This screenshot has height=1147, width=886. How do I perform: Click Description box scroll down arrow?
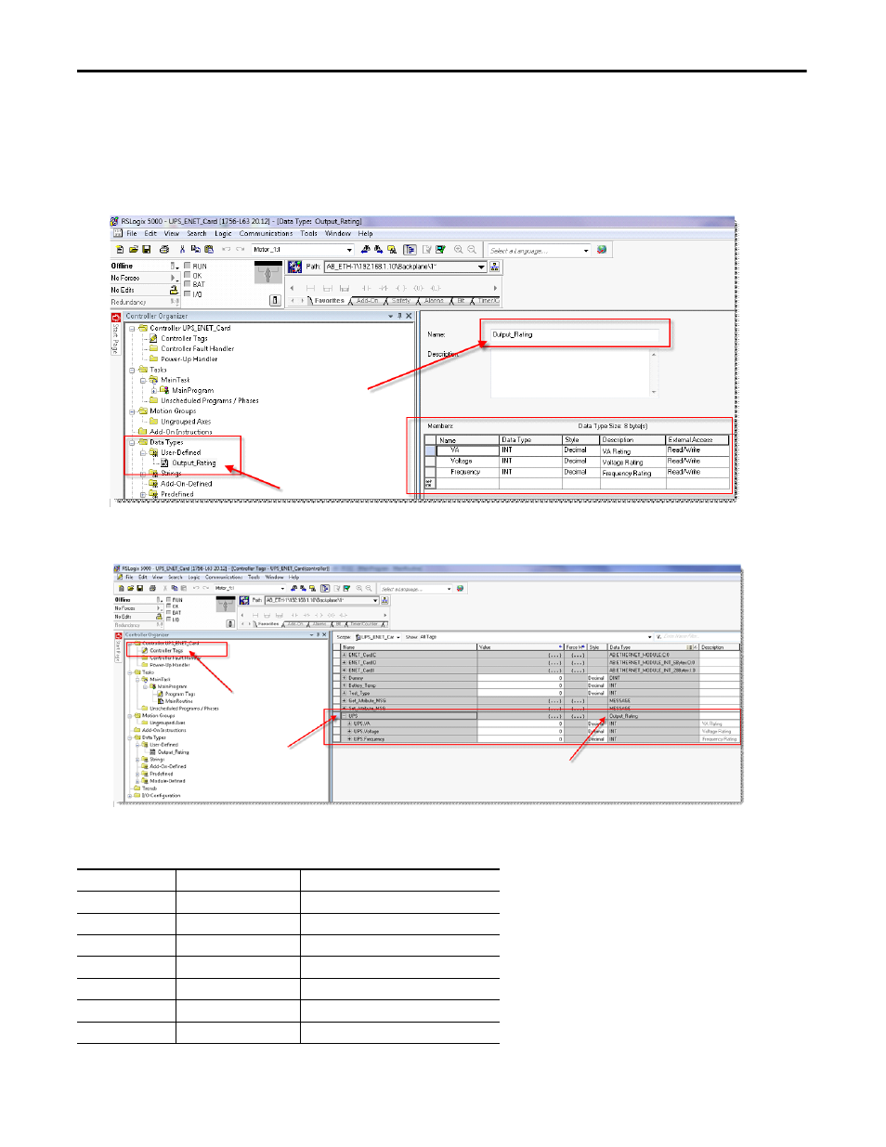[654, 392]
